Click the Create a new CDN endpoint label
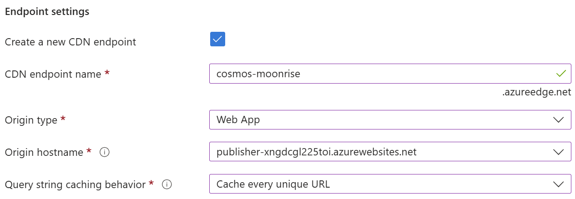This screenshot has height=199, width=575. [71, 42]
